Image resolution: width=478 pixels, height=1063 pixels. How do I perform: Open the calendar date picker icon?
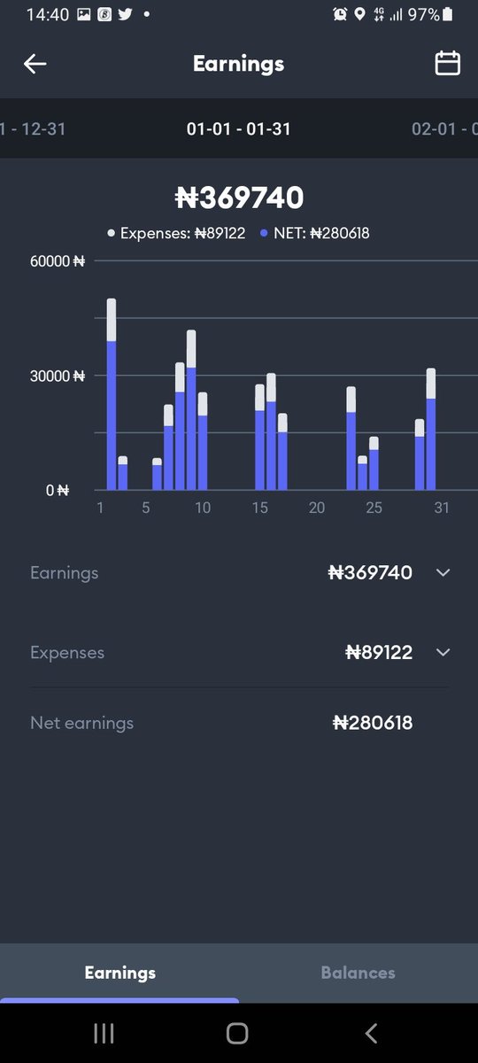tap(448, 64)
